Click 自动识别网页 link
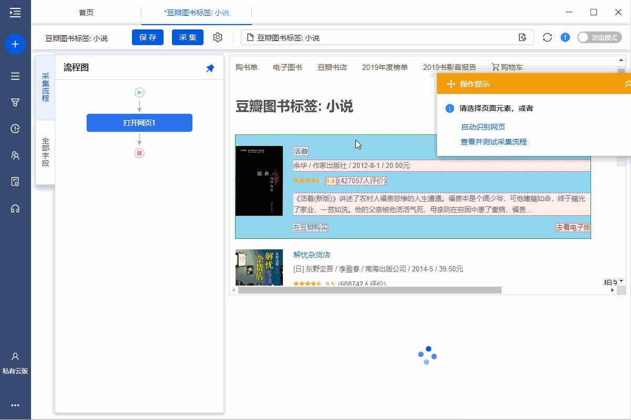Image resolution: width=631 pixels, height=420 pixels. click(483, 127)
